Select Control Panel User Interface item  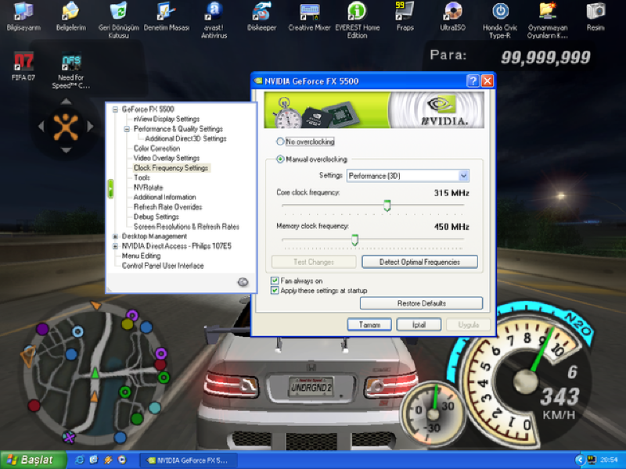pyautogui.click(x=163, y=266)
